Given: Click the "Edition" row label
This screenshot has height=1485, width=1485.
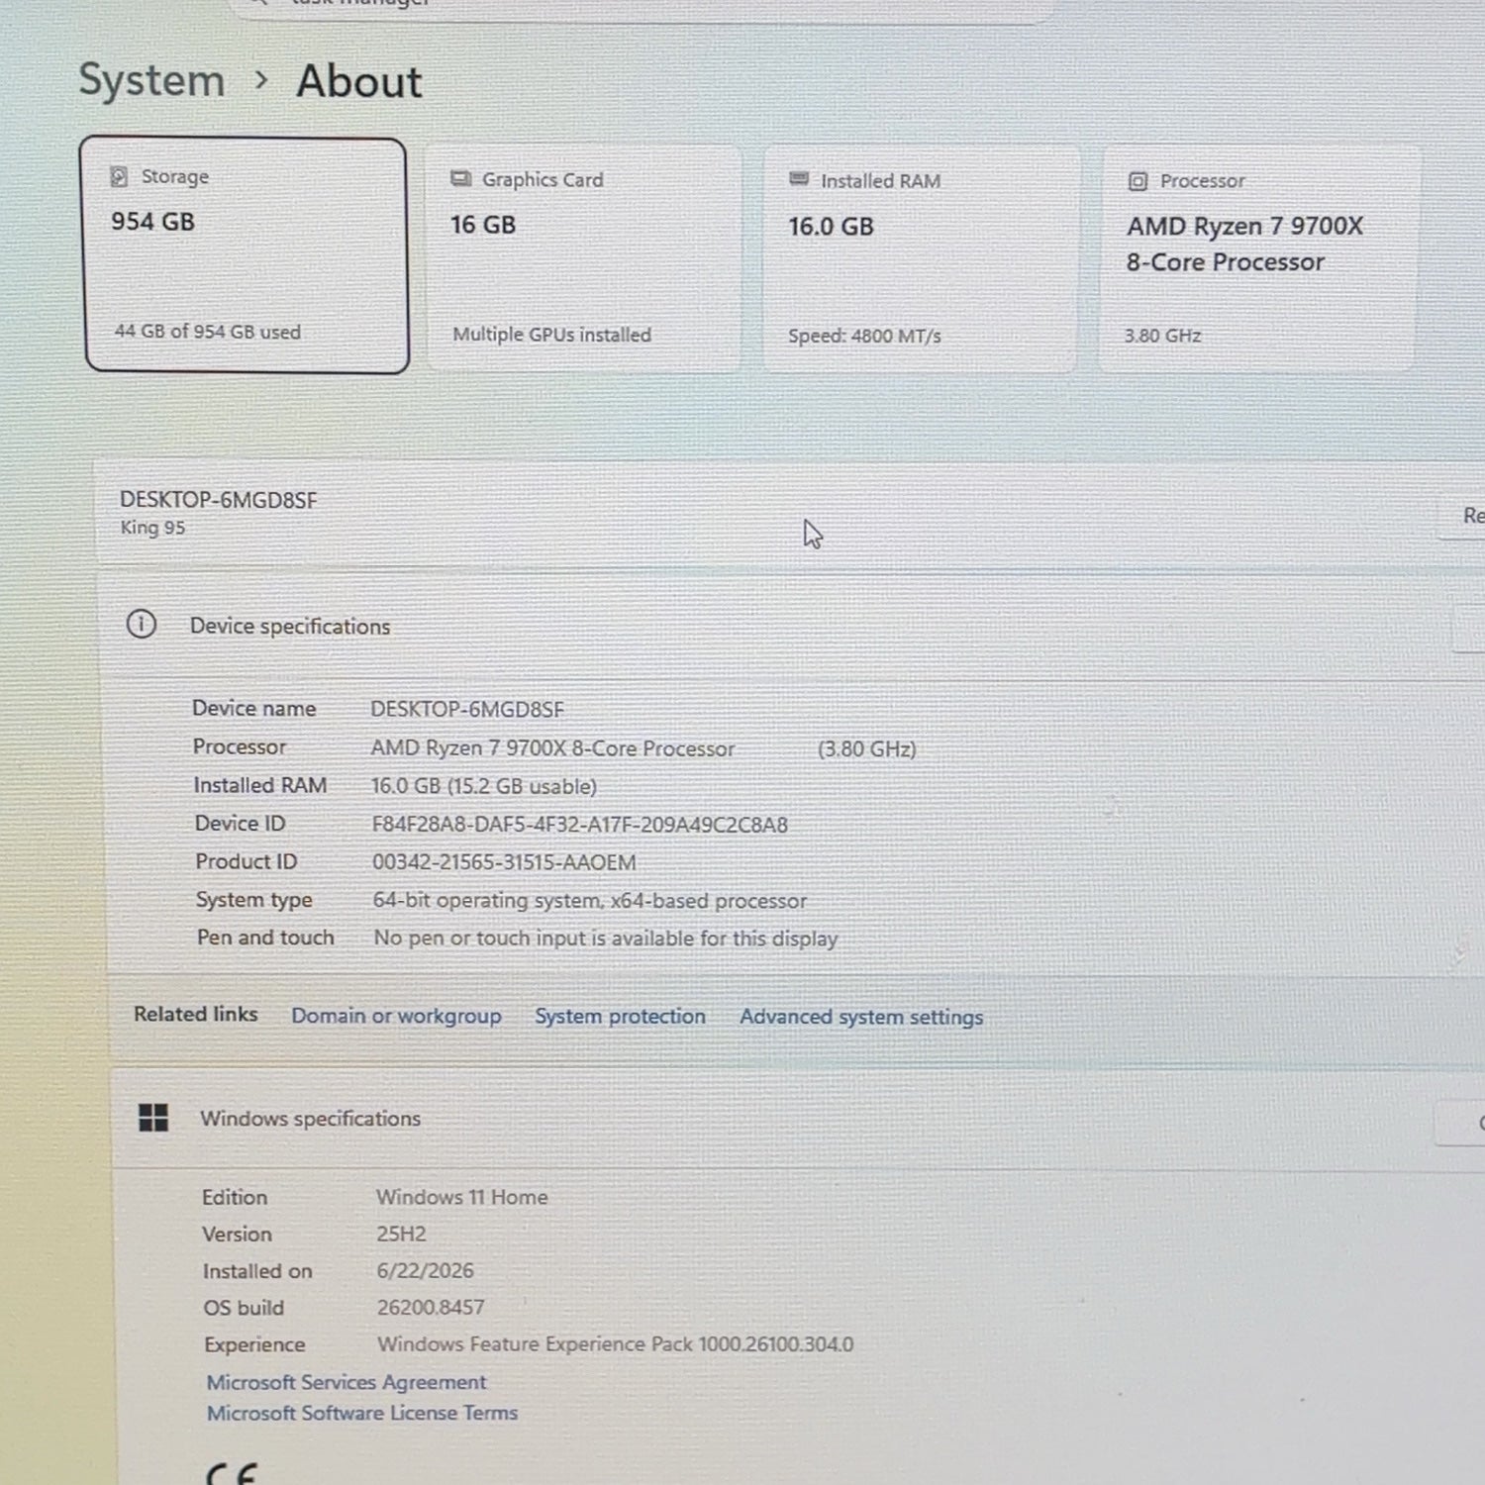Looking at the screenshot, I should pos(235,1197).
